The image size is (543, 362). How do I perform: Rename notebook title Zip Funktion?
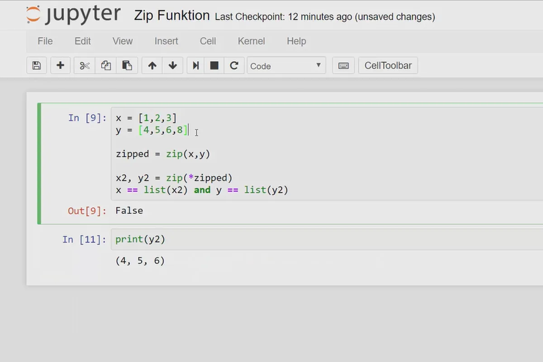point(171,16)
